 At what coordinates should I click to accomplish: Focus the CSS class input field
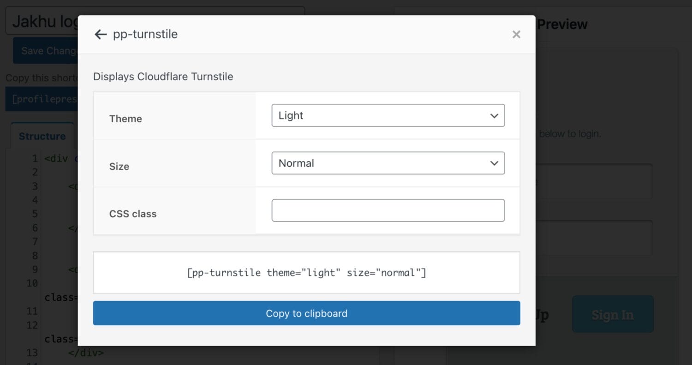(388, 210)
